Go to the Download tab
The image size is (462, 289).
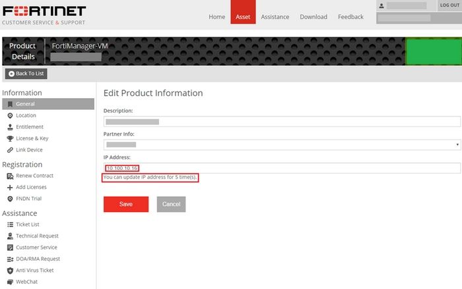pos(313,17)
